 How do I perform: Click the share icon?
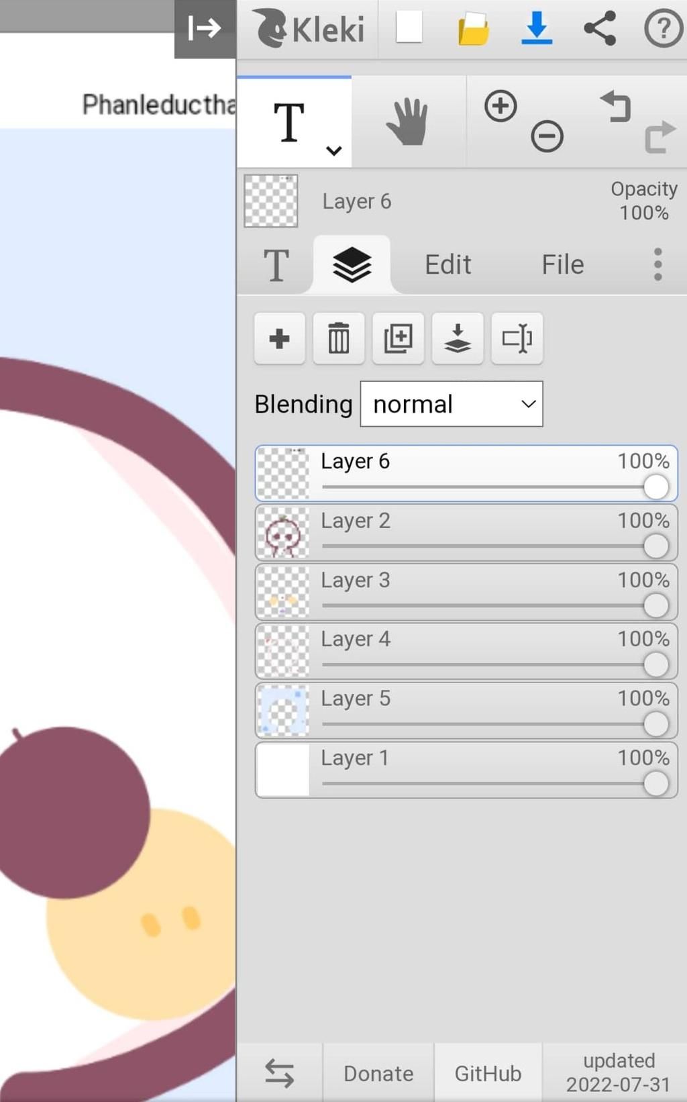pyautogui.click(x=600, y=28)
